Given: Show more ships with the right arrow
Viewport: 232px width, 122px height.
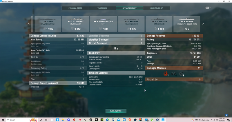Looking at the screenshot, I should [203, 24].
